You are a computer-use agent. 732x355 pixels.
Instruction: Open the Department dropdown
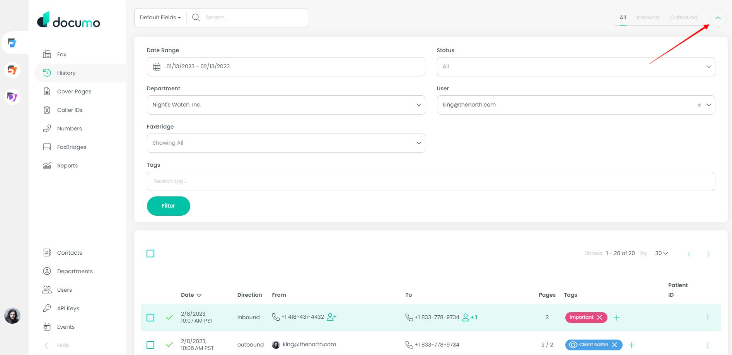(x=418, y=105)
